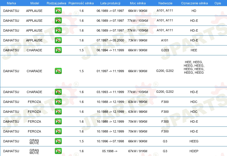227x156 pixels.
Task: Select 'G3' body code in the HDEP row
Action: pos(165,151)
